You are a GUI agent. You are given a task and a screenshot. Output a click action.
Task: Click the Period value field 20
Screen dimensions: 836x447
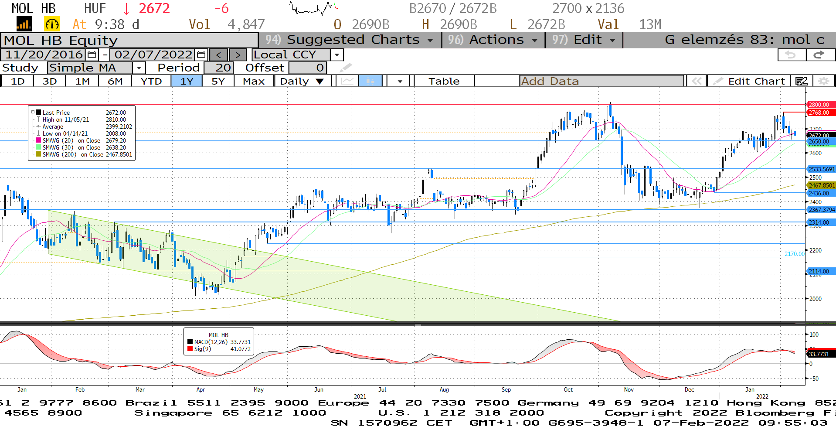(x=219, y=68)
